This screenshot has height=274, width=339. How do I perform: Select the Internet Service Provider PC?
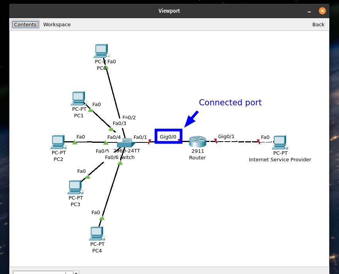point(279,142)
